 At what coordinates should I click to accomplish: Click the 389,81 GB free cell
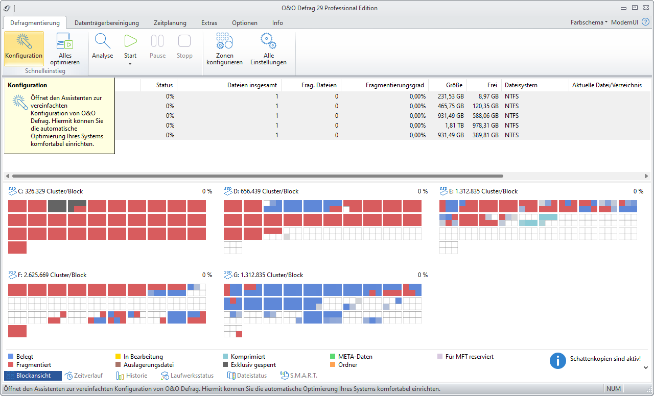(484, 135)
